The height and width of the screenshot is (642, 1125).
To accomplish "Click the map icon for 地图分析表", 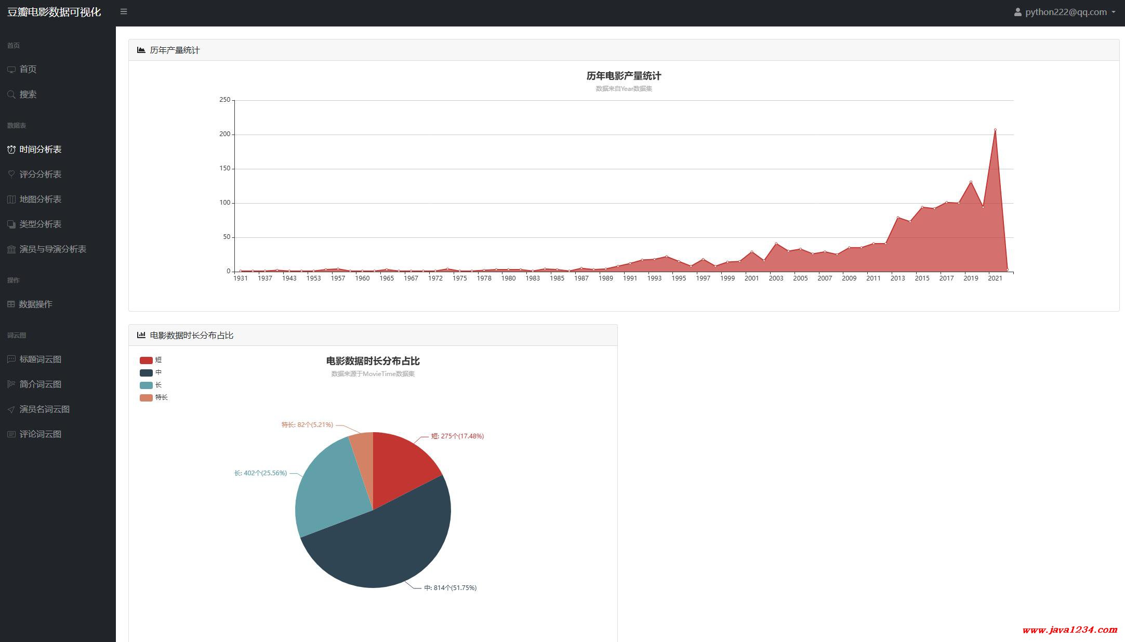I will click(11, 199).
